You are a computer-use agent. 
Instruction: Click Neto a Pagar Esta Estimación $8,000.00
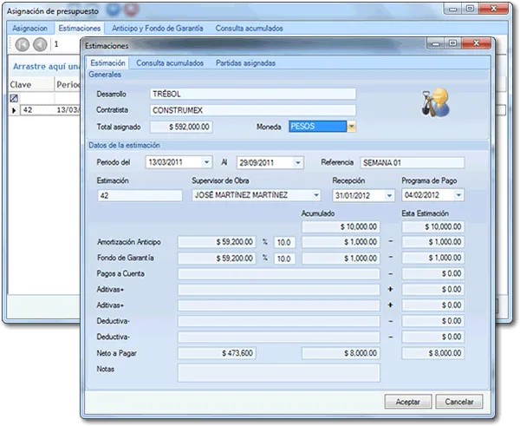pyautogui.click(x=433, y=353)
